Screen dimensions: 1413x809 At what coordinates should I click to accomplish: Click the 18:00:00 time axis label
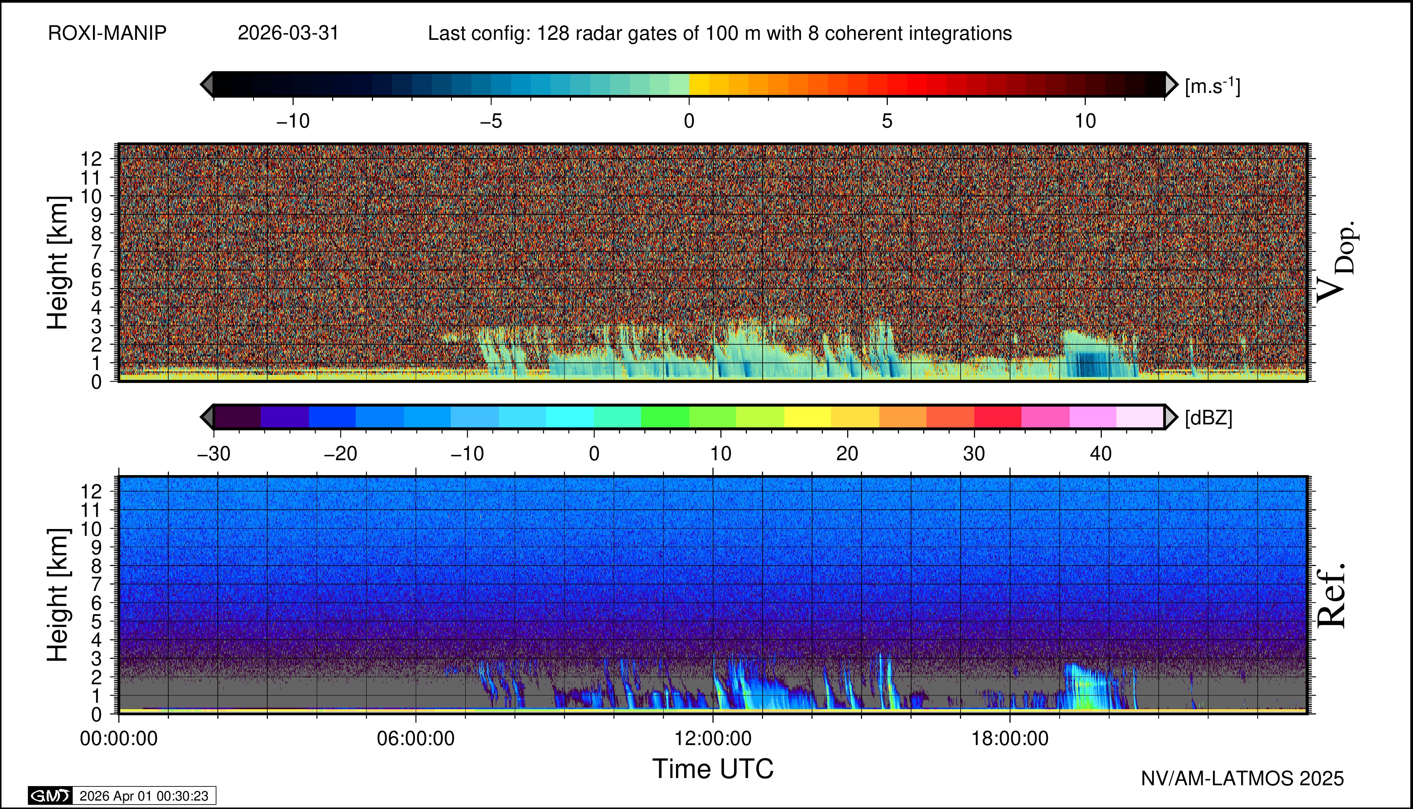[x=1010, y=739]
